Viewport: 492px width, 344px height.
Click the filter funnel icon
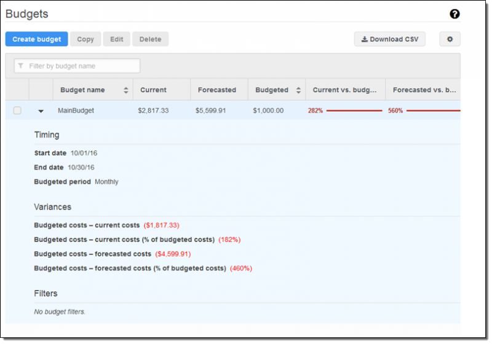click(x=21, y=66)
